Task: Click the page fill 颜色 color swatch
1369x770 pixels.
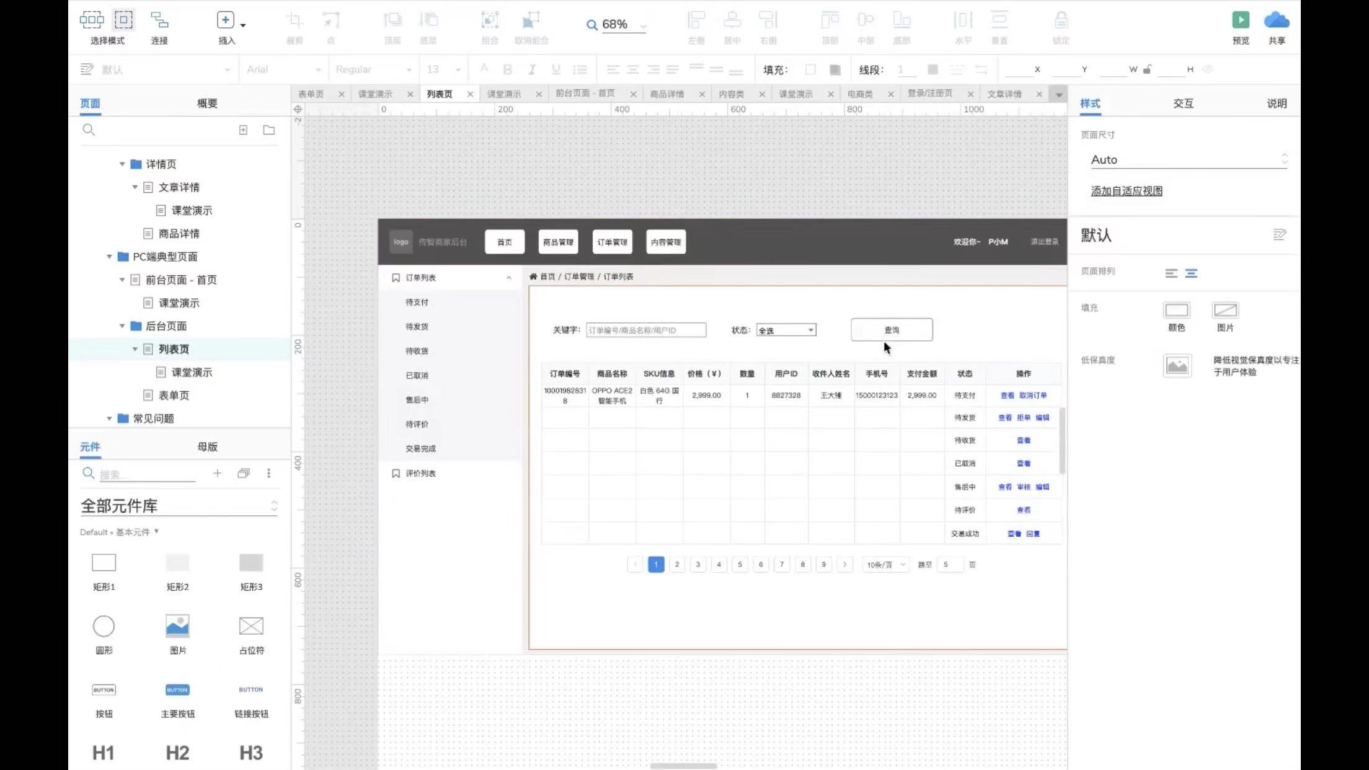Action: (1176, 310)
